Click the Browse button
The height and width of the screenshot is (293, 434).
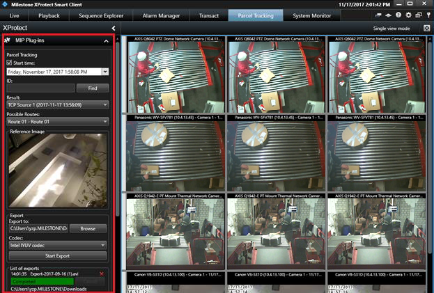[x=88, y=228]
